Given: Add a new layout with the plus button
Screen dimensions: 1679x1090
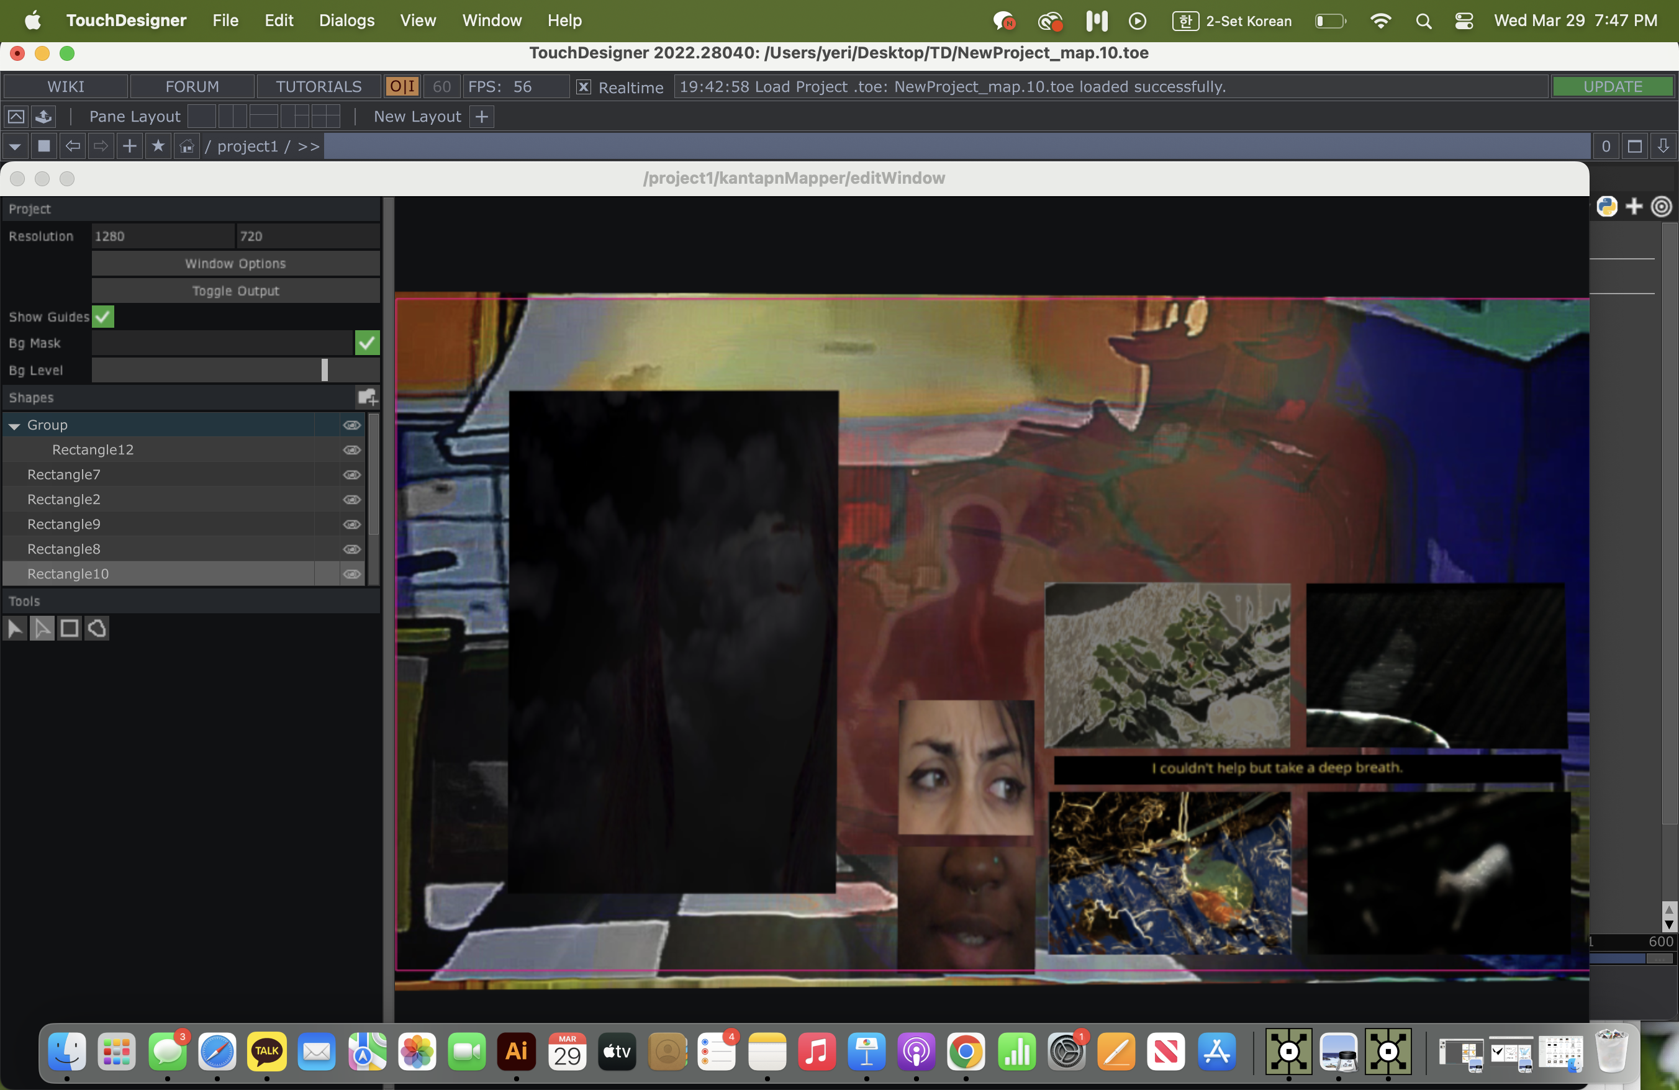Looking at the screenshot, I should point(482,116).
